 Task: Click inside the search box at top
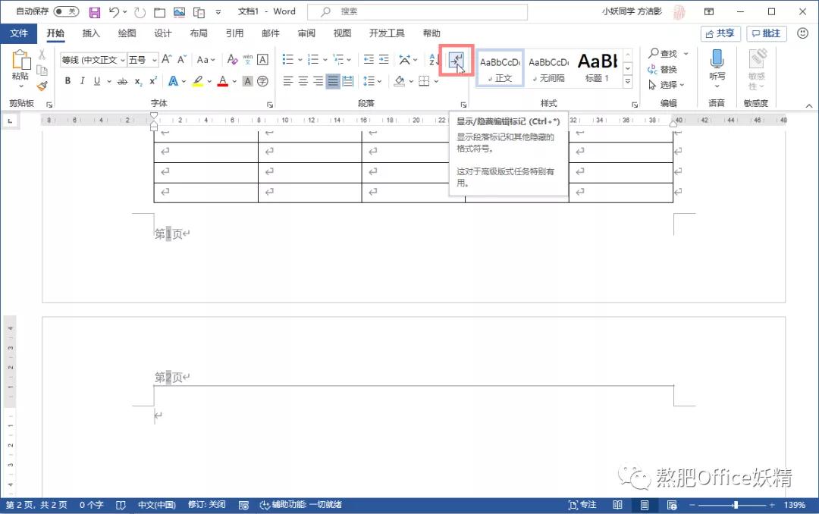(417, 11)
